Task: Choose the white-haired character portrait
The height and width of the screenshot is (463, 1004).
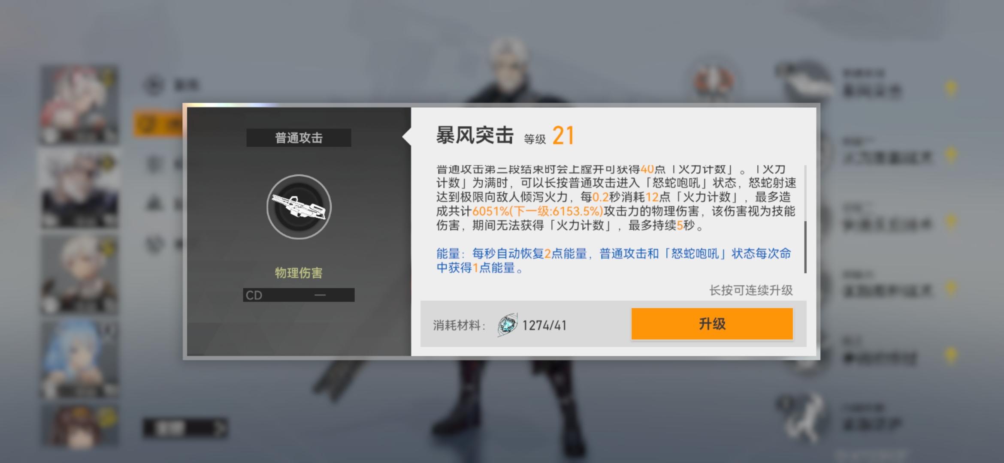Action: coord(79,274)
